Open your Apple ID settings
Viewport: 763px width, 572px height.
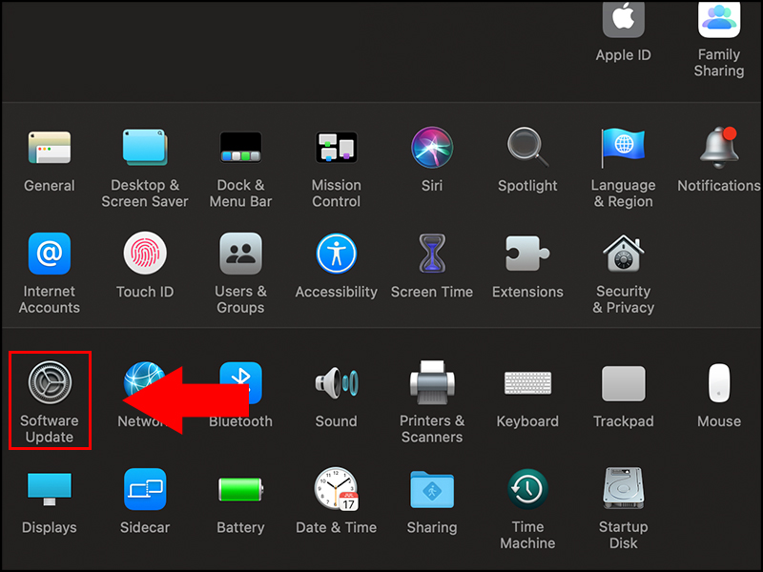[623, 19]
